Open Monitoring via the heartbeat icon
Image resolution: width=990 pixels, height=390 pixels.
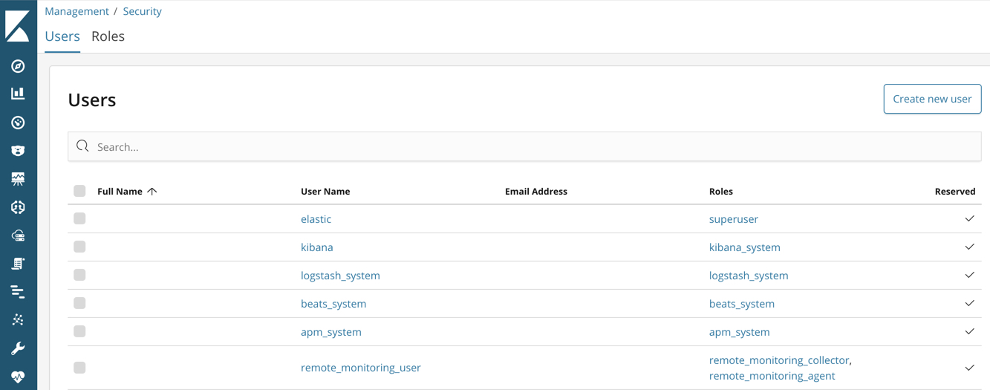pyautogui.click(x=18, y=377)
